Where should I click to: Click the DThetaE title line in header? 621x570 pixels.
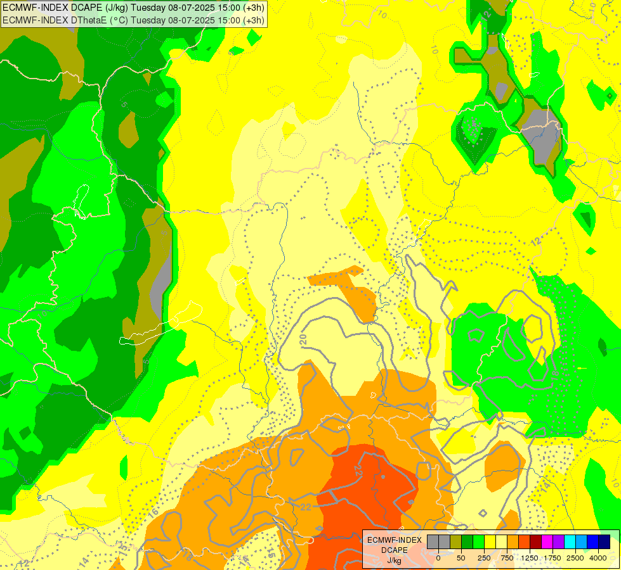pos(133,20)
